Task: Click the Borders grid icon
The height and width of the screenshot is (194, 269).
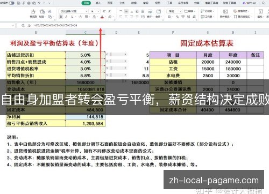Action: [x=87, y=17]
